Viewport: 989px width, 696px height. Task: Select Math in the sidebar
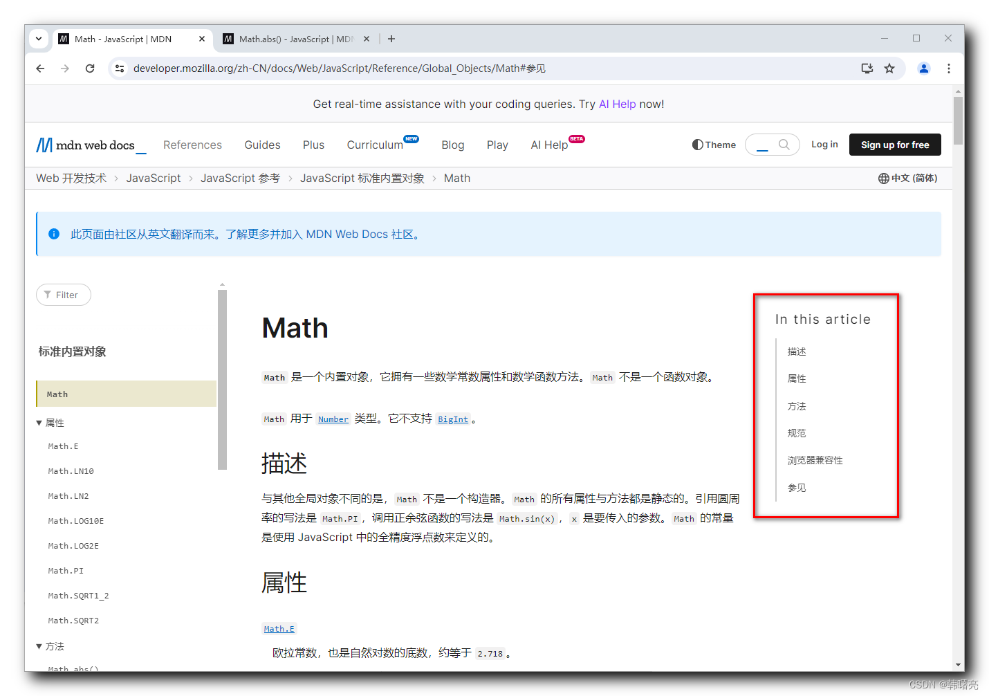pos(127,394)
